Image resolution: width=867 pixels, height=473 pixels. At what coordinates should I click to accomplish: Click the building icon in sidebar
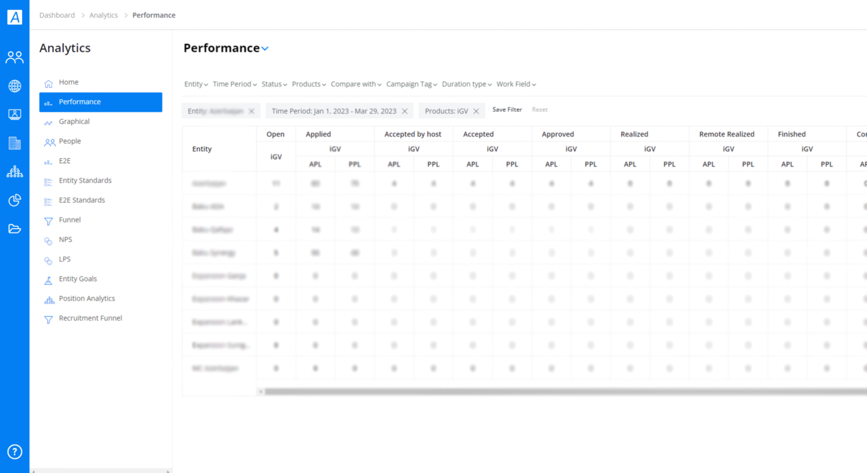(15, 143)
